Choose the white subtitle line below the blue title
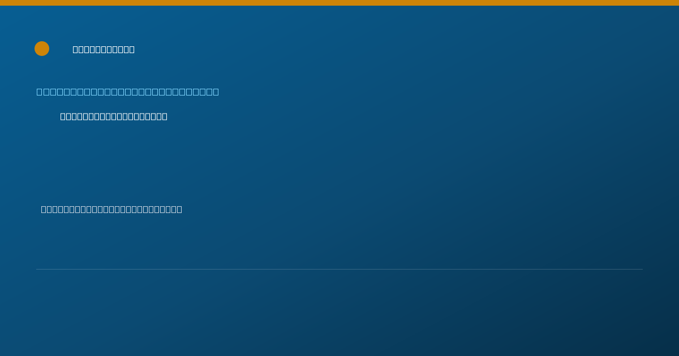 pos(114,116)
